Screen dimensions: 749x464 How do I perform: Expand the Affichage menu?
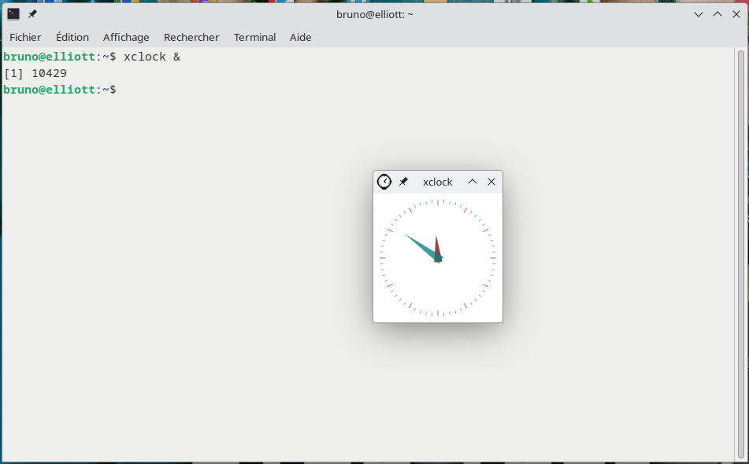pyautogui.click(x=126, y=37)
